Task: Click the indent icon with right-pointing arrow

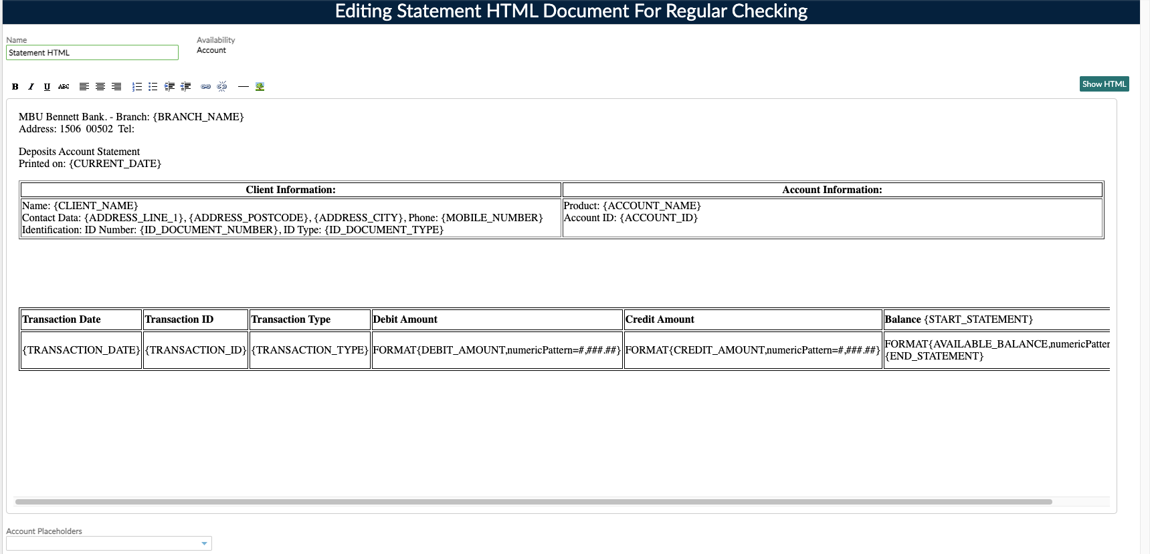Action: tap(169, 86)
